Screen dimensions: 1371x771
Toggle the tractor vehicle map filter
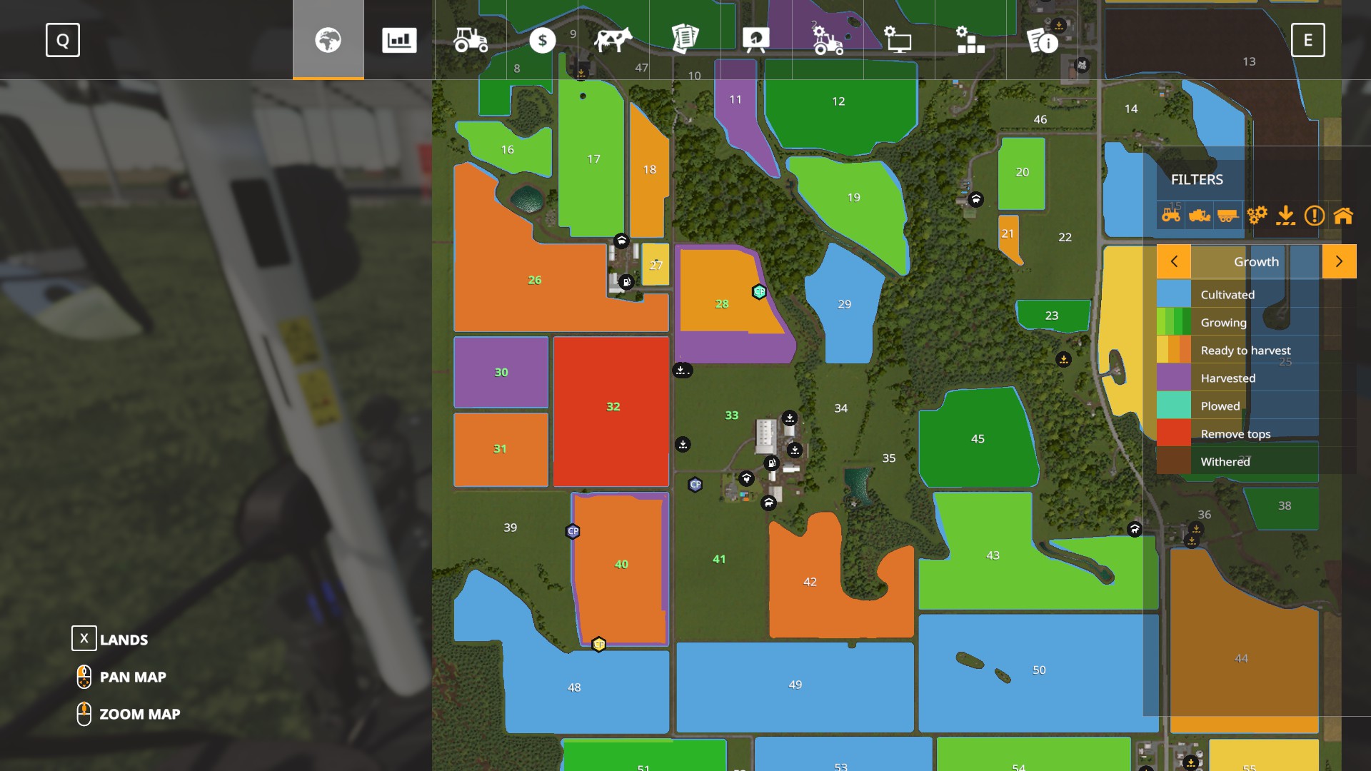pos(1171,215)
